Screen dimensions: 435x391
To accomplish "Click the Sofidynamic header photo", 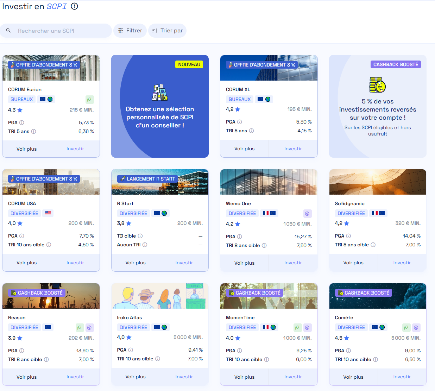I will point(378,182).
